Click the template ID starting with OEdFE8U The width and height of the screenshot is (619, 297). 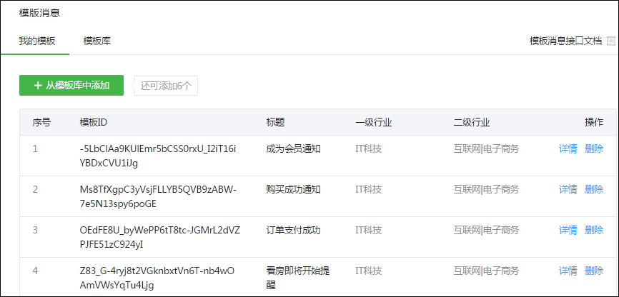tap(160, 237)
